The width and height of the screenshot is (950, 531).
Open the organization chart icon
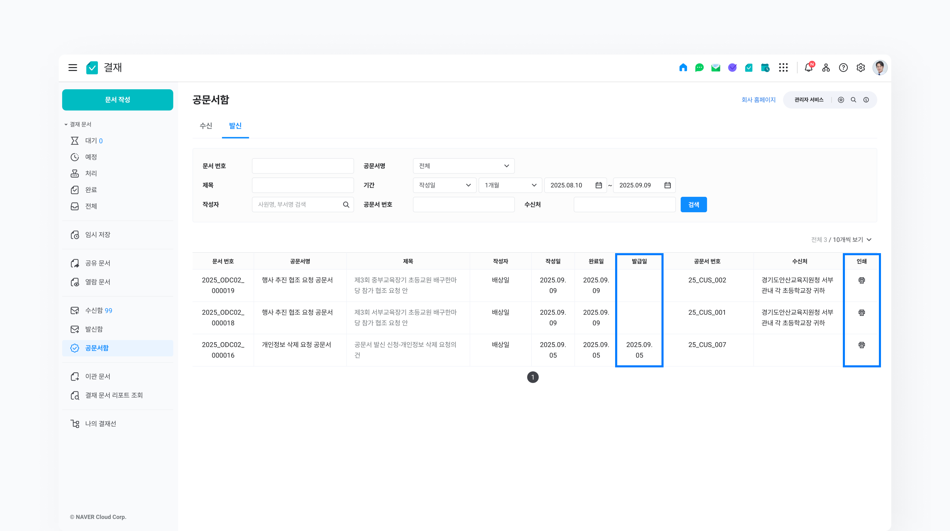click(x=826, y=68)
